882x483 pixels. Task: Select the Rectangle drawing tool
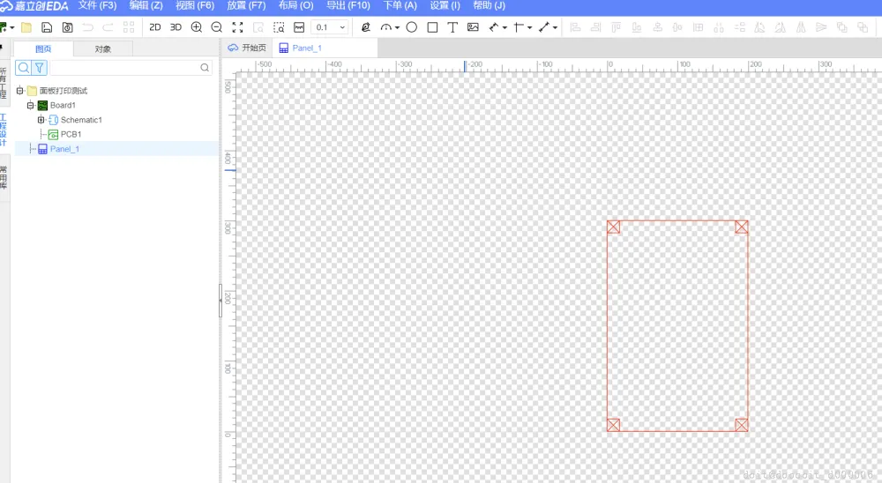(432, 27)
